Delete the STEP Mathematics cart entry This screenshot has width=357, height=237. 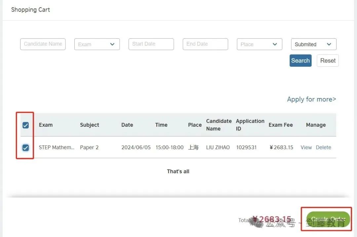tap(323, 148)
